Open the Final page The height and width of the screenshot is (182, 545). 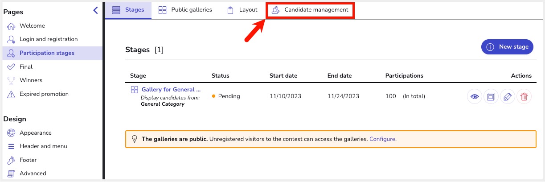[x=26, y=67]
